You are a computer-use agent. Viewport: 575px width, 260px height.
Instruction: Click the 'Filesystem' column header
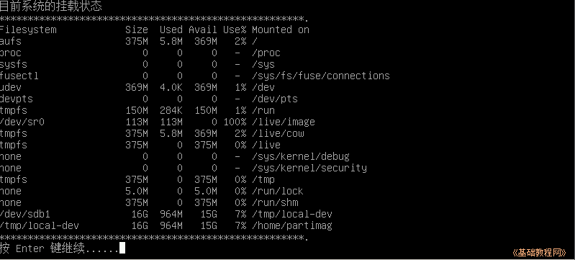(28, 30)
